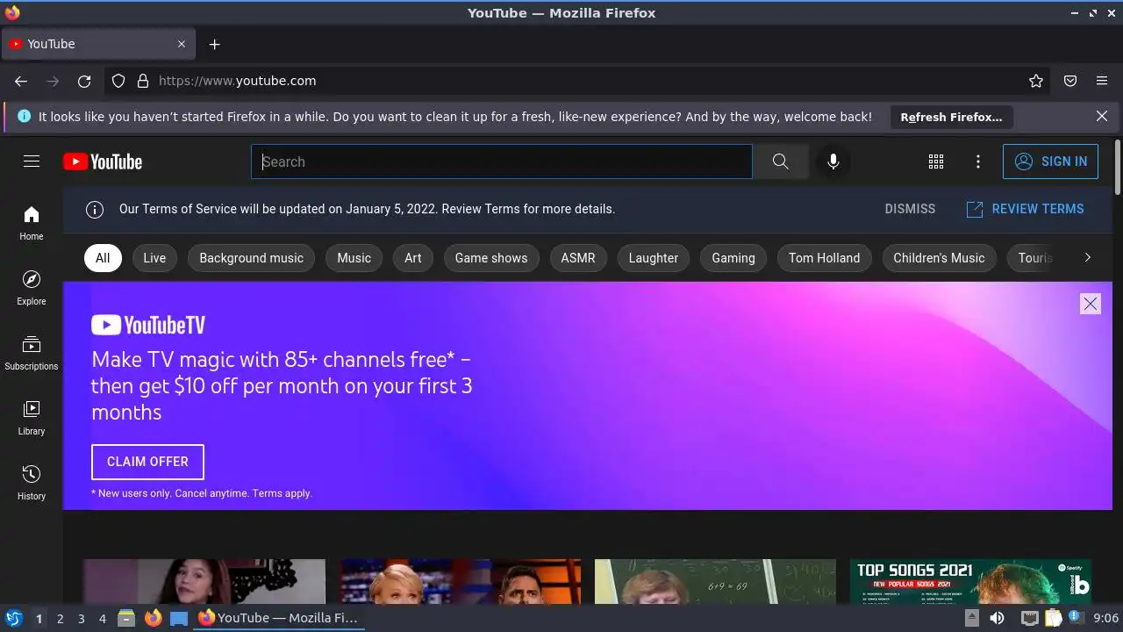Click DISMISS on the Terms notice
The height and width of the screenshot is (632, 1123).
910,209
